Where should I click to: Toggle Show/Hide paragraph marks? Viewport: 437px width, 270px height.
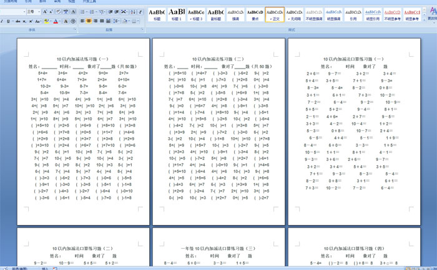tap(140, 12)
